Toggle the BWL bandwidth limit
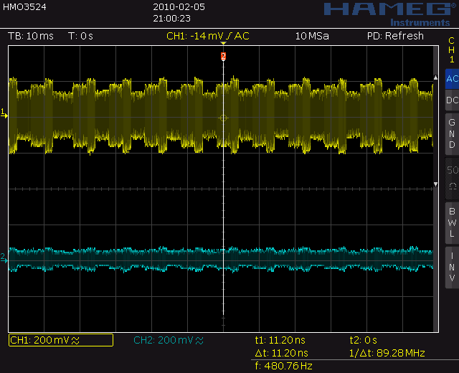 point(452,223)
